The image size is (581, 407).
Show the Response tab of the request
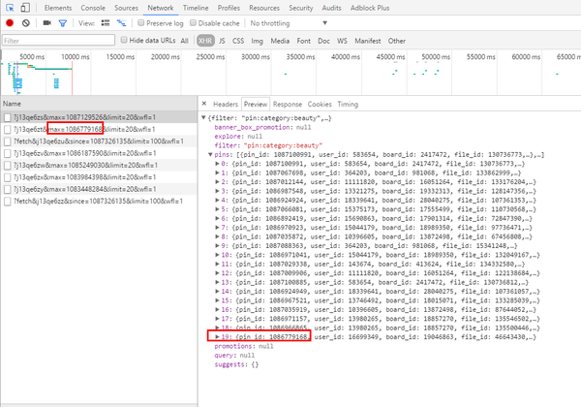point(288,104)
